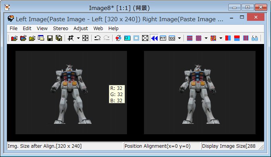The height and width of the screenshot is (157, 271).
Task: Open the crop options dropdown arrow
Action: point(78,38)
